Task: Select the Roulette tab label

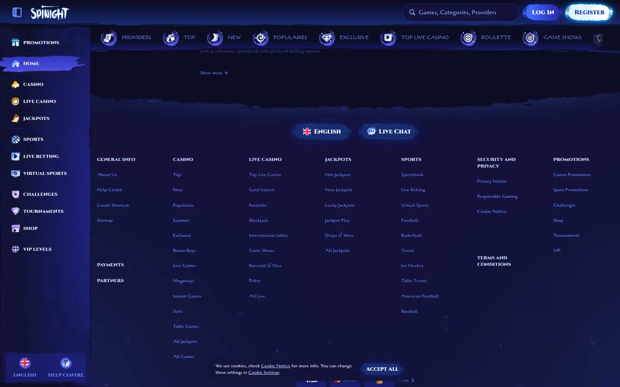Action: pyautogui.click(x=496, y=37)
